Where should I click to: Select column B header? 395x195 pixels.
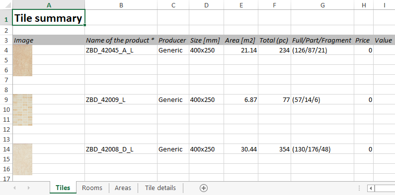[x=121, y=5]
